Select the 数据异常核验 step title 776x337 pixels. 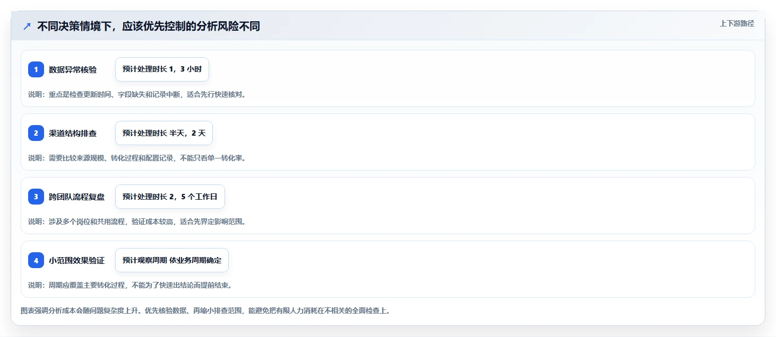click(73, 69)
